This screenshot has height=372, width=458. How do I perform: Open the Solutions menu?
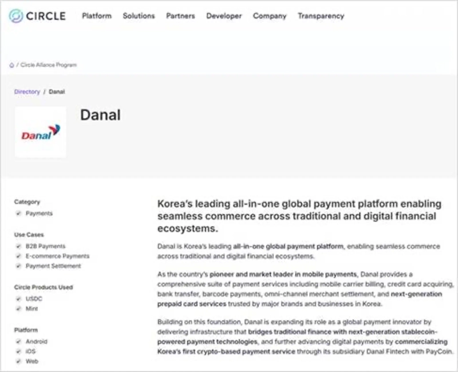[139, 16]
